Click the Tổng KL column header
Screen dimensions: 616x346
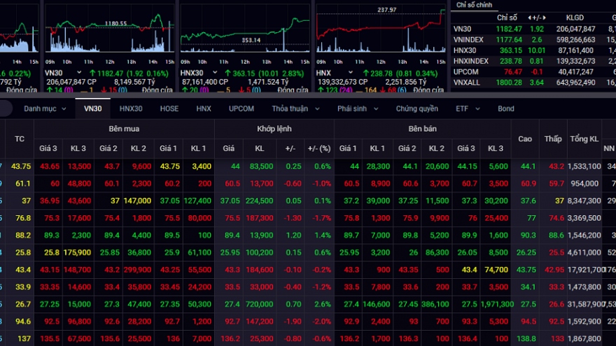pyautogui.click(x=584, y=139)
